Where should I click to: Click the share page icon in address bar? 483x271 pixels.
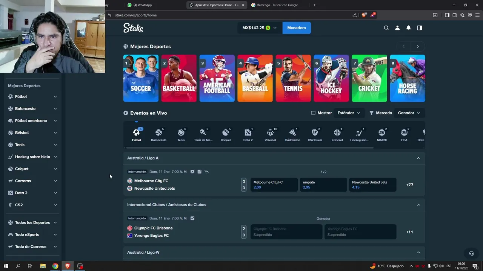(355, 15)
